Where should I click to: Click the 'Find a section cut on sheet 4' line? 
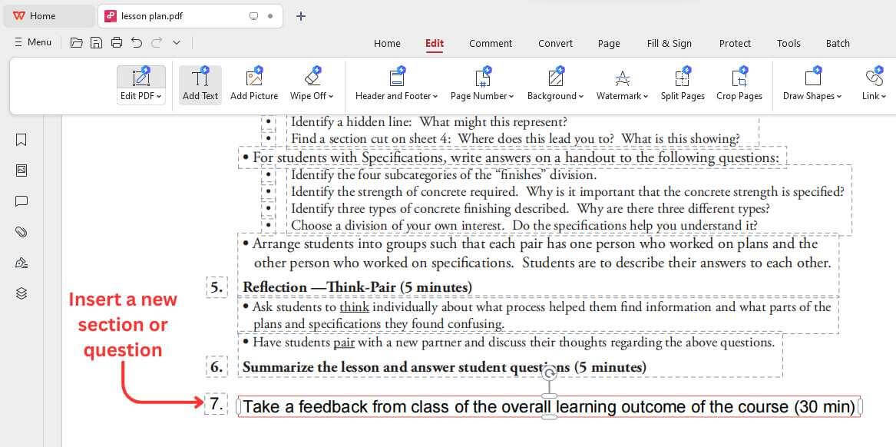coord(515,138)
